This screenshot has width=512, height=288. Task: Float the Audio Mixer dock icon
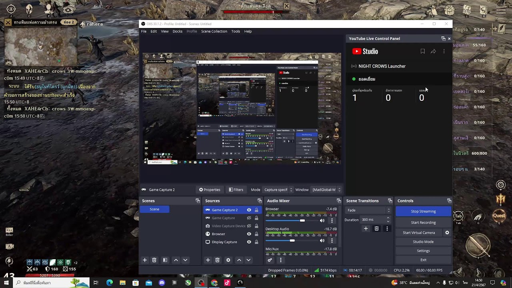tap(339, 201)
